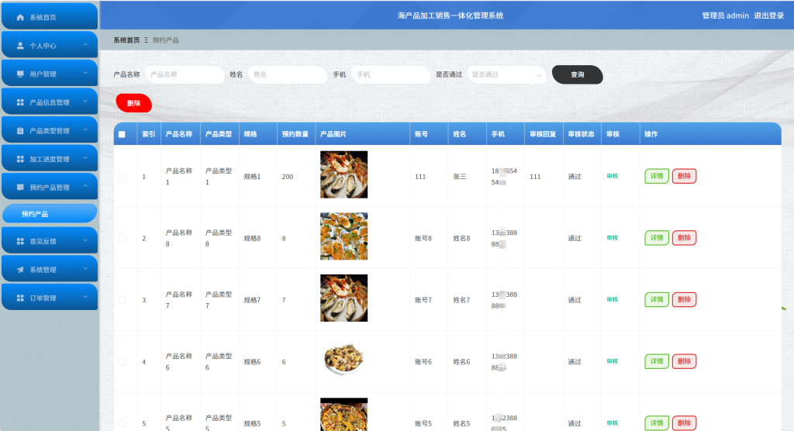The image size is (794, 431).
Task: Open the 是否通过 dropdown filter
Action: (506, 74)
